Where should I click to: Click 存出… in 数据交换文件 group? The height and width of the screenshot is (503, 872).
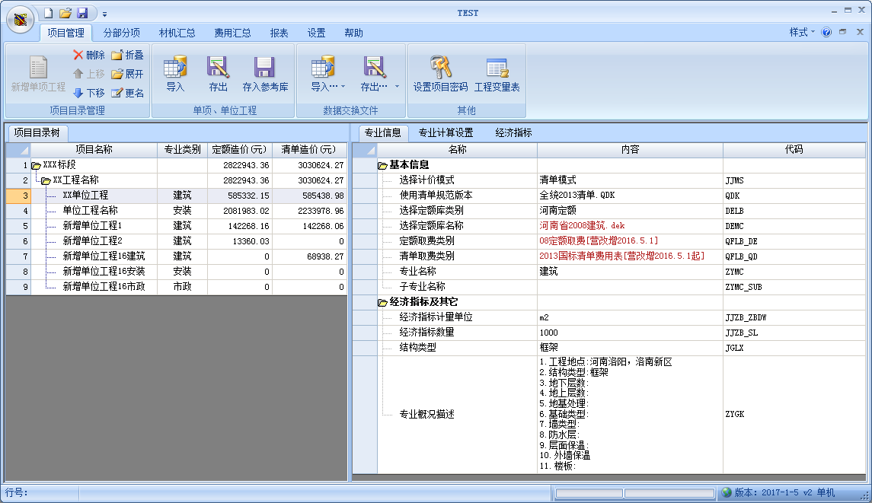click(x=374, y=73)
